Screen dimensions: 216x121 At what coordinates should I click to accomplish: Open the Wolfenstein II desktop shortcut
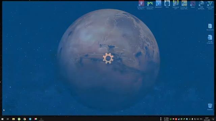(x=141, y=5)
